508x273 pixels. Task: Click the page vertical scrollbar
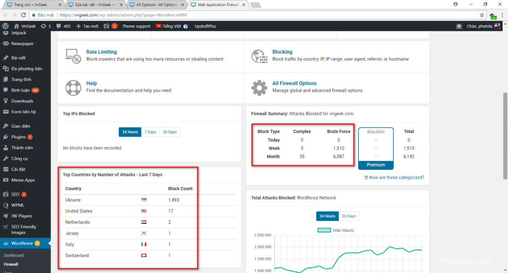pyautogui.click(x=505, y=136)
